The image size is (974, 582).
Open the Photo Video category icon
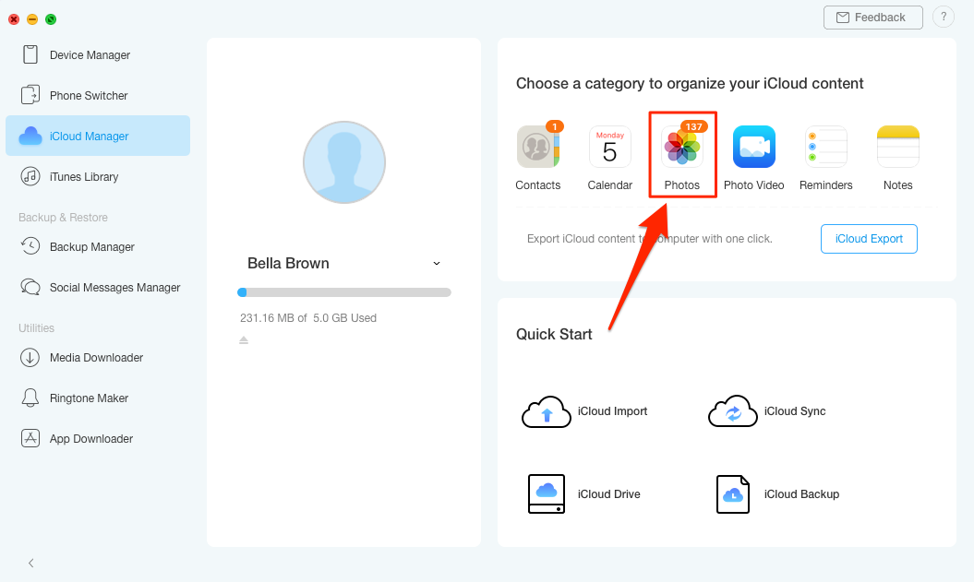click(x=754, y=147)
